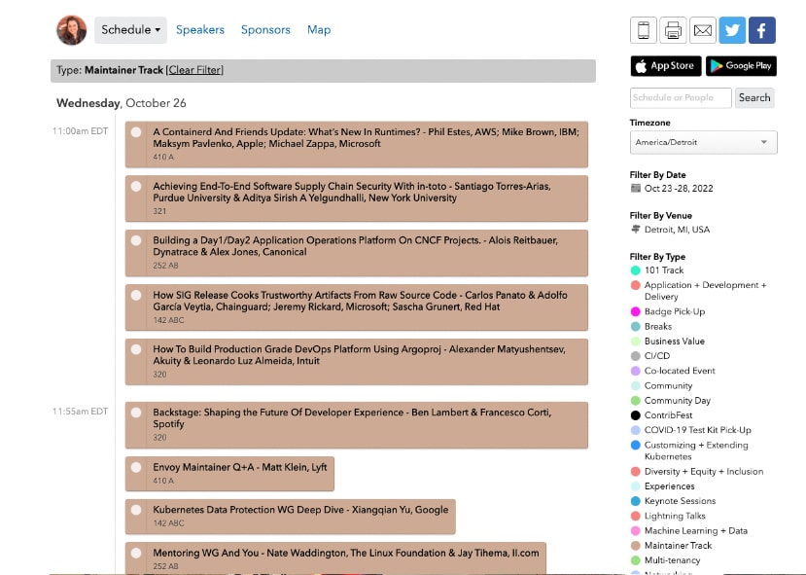The image size is (806, 575).
Task: Filter by Application + Development + Delivery
Action: click(x=705, y=291)
